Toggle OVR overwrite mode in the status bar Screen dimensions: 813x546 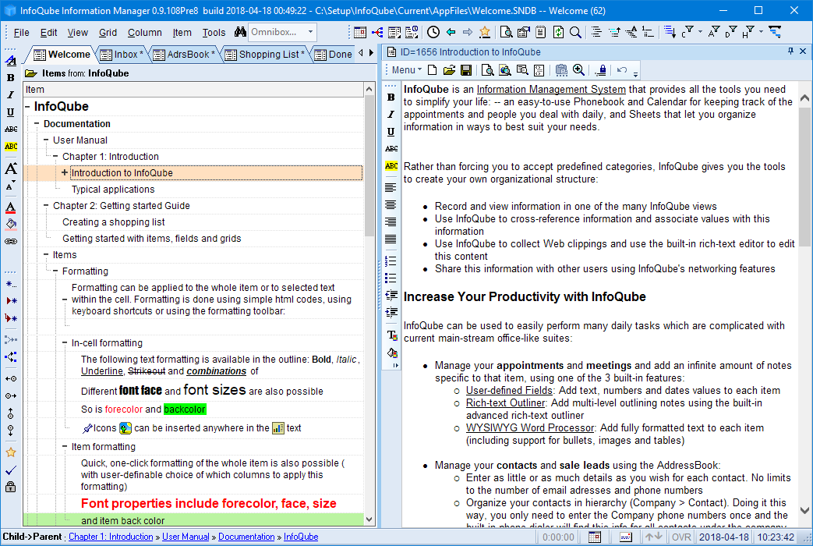click(x=681, y=537)
